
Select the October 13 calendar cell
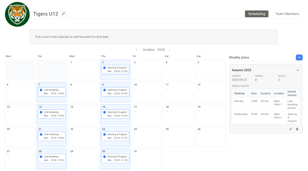[20, 114]
